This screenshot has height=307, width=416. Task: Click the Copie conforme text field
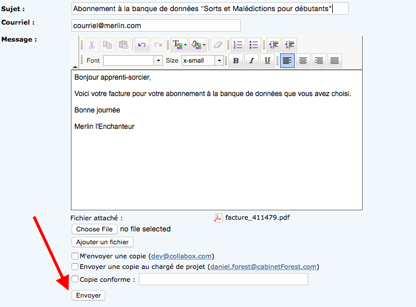tap(223, 279)
